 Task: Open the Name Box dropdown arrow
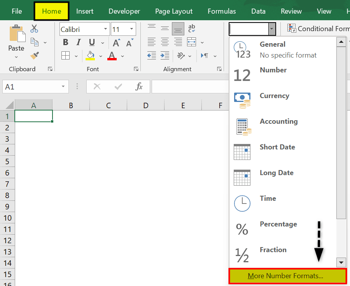63,86
